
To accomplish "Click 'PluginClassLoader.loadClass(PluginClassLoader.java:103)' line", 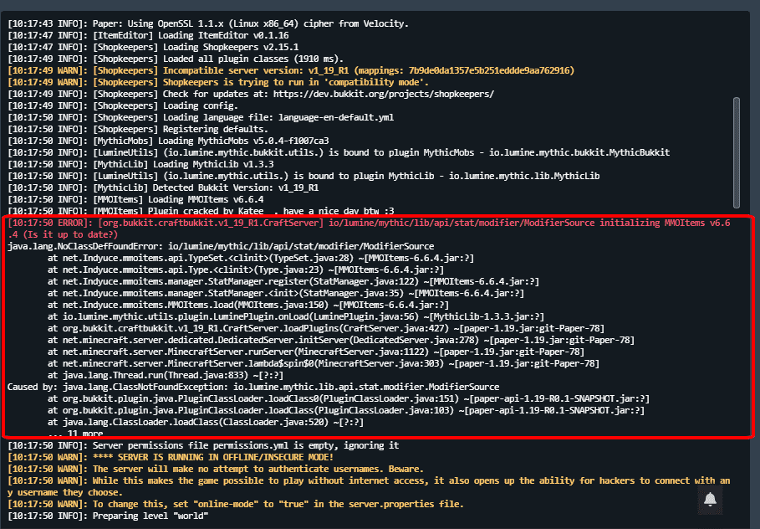I will pos(346,411).
